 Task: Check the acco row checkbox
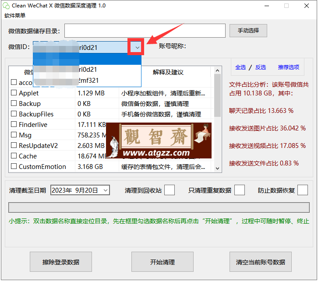(14, 82)
